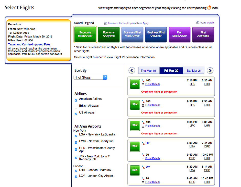This screenshot has height=187, width=241.
Task: Uncheck the American Airlines filter
Action: tap(76, 100)
